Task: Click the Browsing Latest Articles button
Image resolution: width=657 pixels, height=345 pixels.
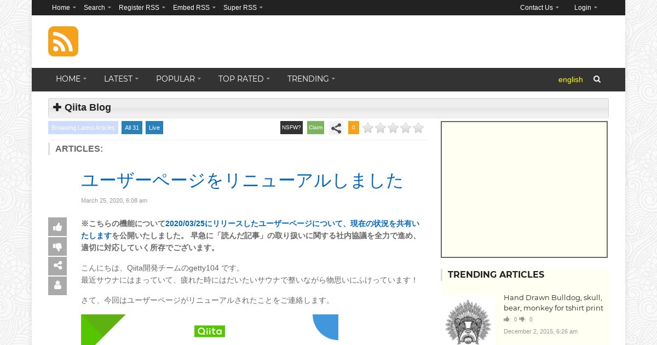Action: point(83,128)
